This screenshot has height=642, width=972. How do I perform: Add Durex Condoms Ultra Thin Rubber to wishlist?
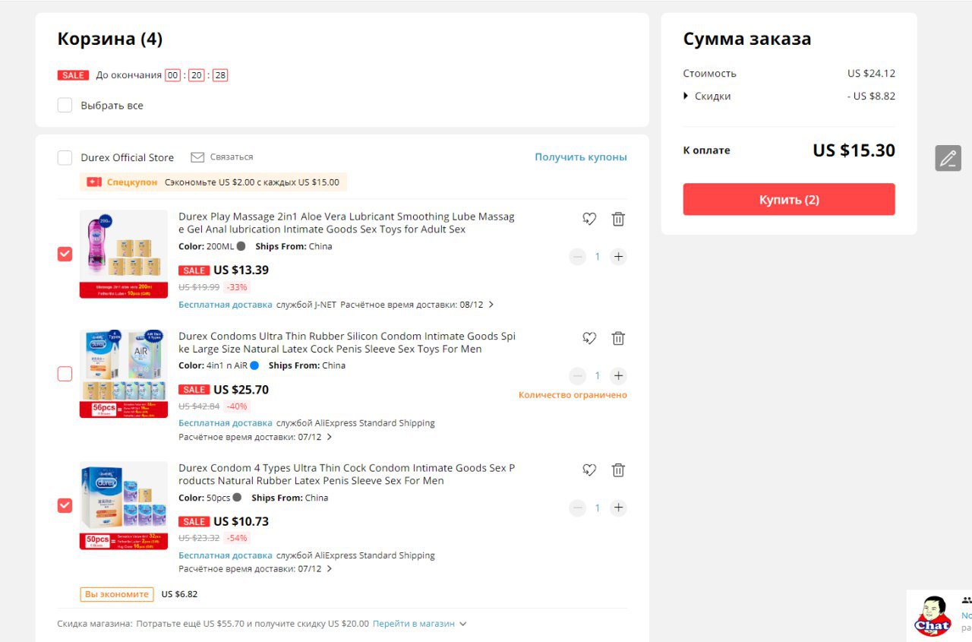[x=589, y=338]
